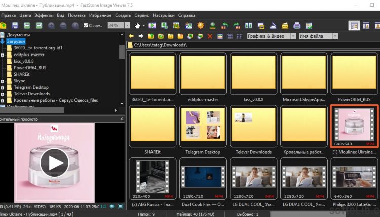Open the Сервис menu
This screenshot has width=380, height=217.
(142, 15)
